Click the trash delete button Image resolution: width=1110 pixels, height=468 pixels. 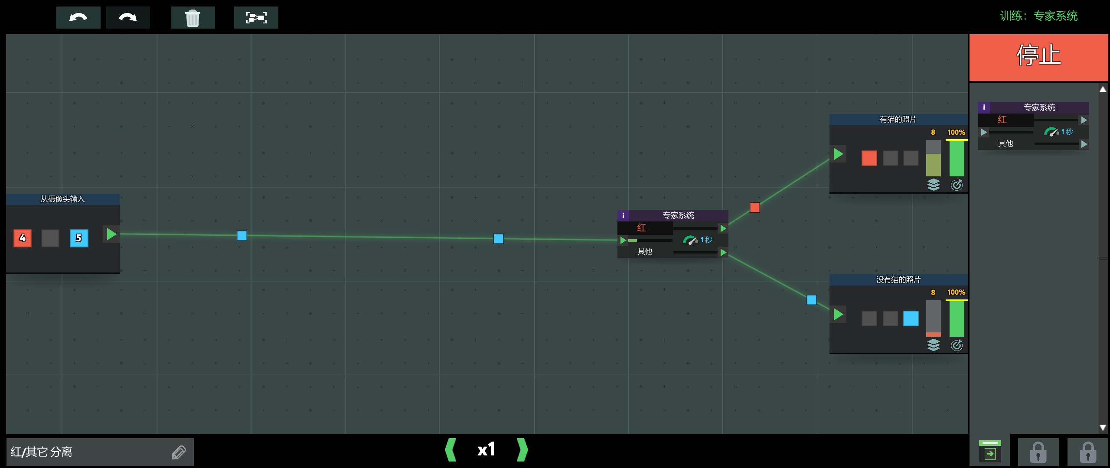(x=193, y=18)
